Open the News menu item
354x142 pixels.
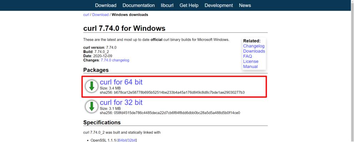[245, 5]
